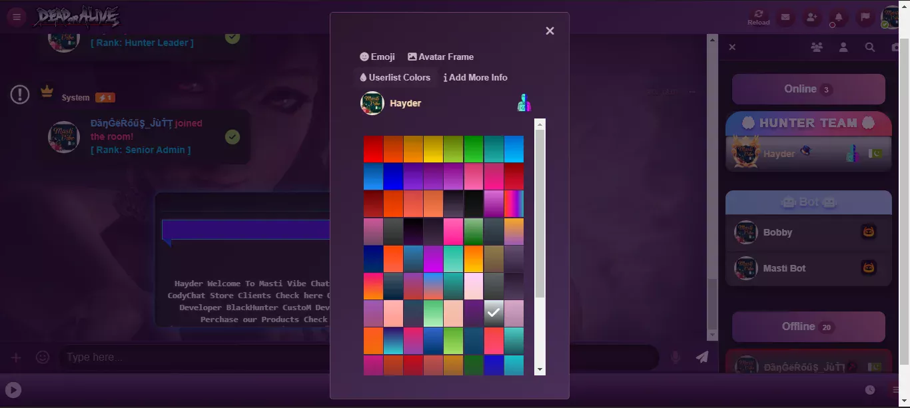This screenshot has height=408, width=910.
Task: Expand the Offline 20 section
Action: [x=809, y=327]
